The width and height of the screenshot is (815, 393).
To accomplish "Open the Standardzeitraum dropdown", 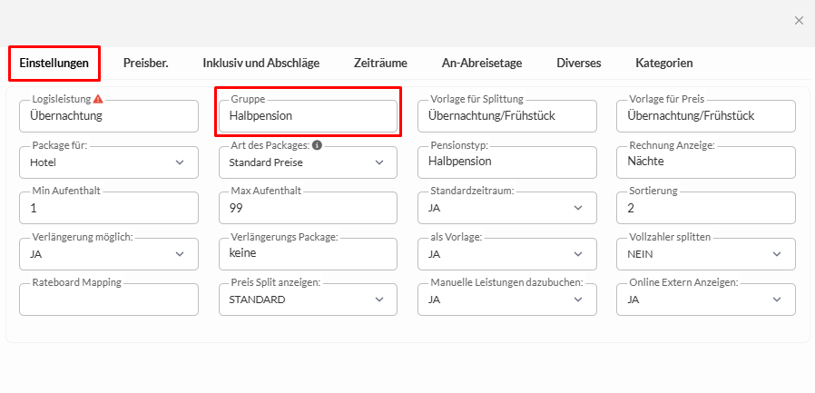I will pos(506,208).
